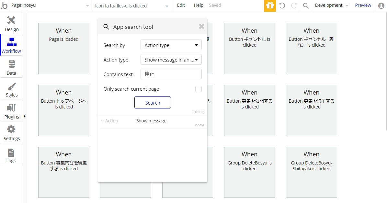This screenshot has width=387, height=203.
Task: Open the Development version dropdown
Action: coord(332,6)
